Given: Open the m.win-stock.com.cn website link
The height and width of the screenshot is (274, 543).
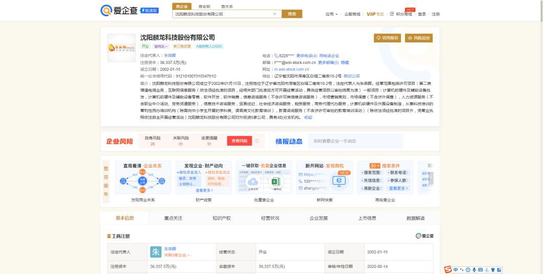Looking at the screenshot, I should coord(291,70).
